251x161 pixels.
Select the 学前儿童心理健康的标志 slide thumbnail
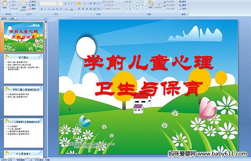click(x=24, y=101)
